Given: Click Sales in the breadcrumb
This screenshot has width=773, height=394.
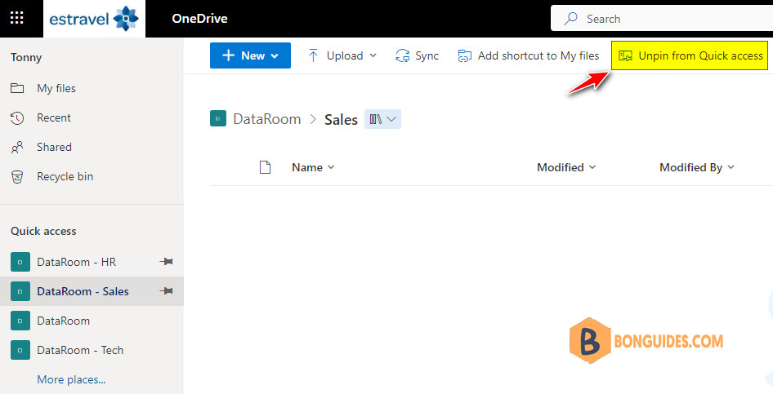Looking at the screenshot, I should pyautogui.click(x=341, y=120).
